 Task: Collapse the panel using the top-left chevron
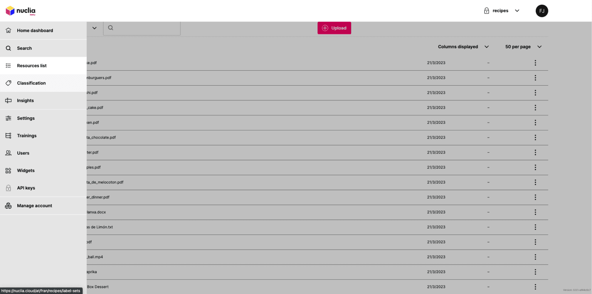94,28
